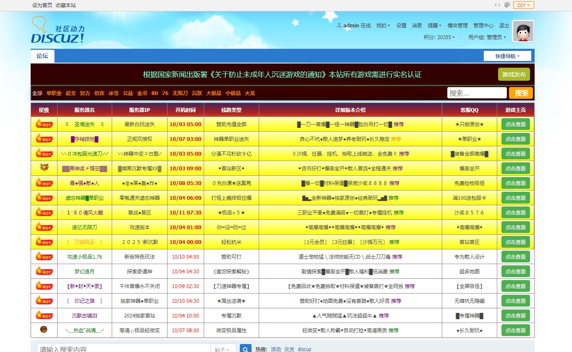Viewport: 572px width, 352px height.
Task: Expand the 用户组: 管理员 dropdown
Action: point(487,37)
